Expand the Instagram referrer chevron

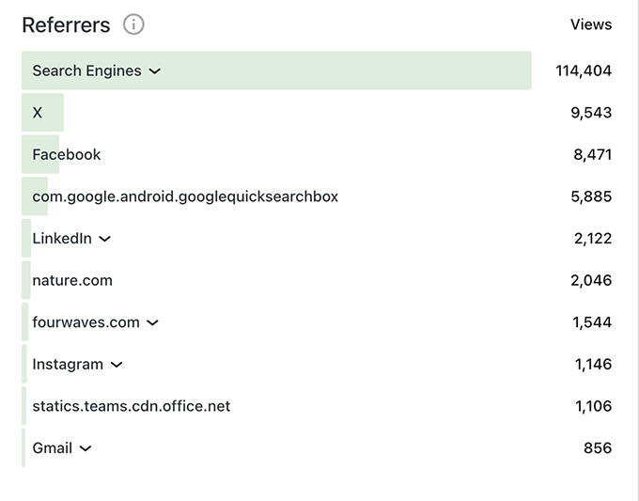(x=117, y=365)
